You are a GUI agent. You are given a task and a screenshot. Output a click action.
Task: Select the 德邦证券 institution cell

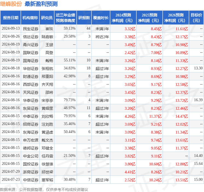[x=31, y=148]
